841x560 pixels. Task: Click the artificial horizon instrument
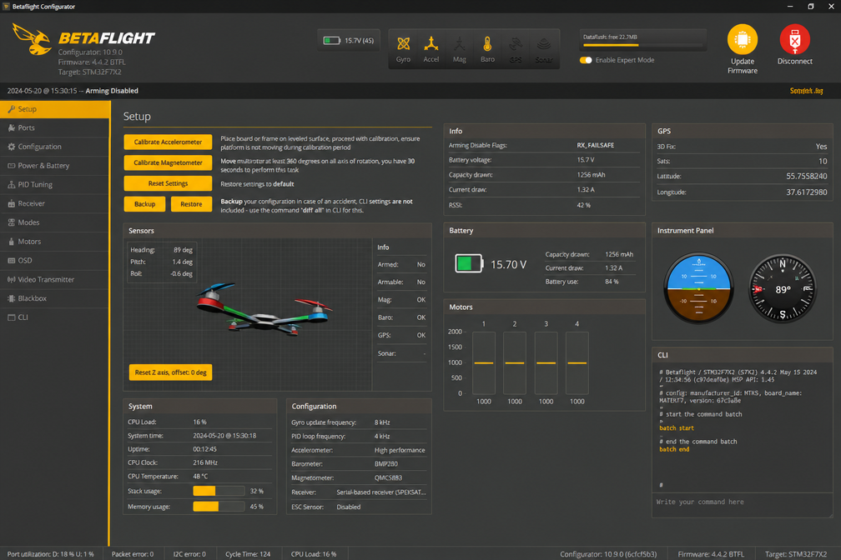coord(698,288)
